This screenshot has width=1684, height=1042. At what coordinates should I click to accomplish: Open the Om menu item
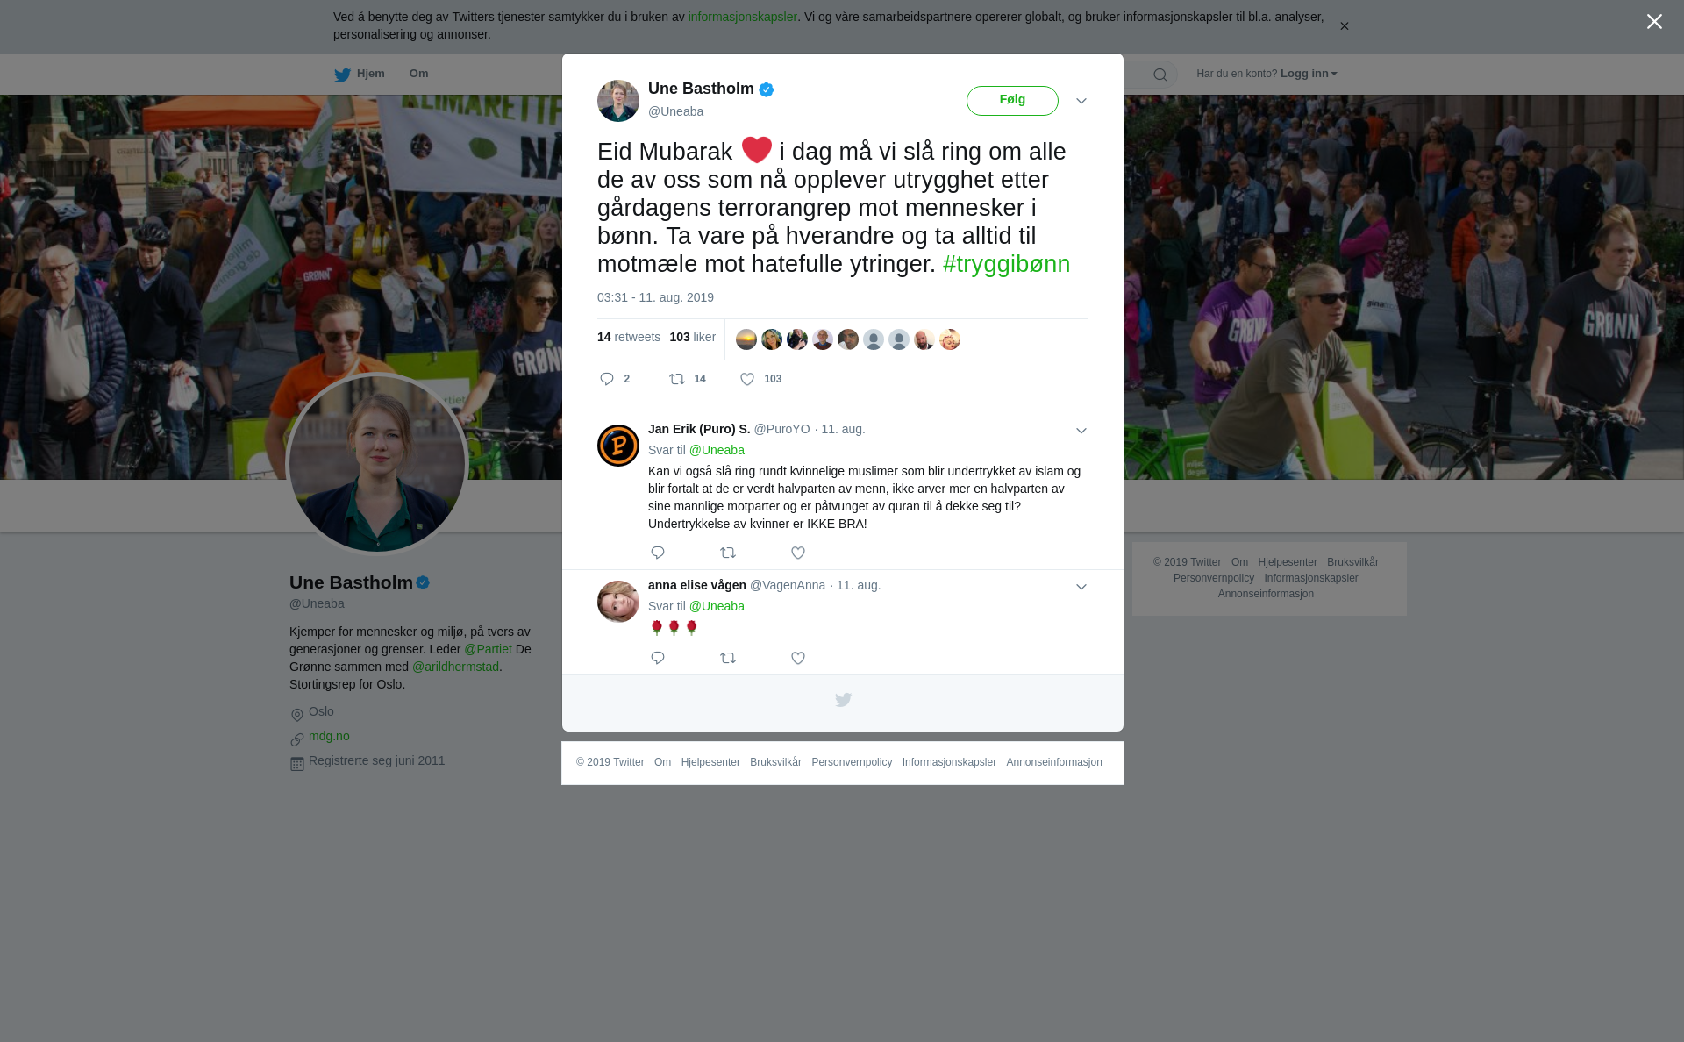pyautogui.click(x=418, y=74)
